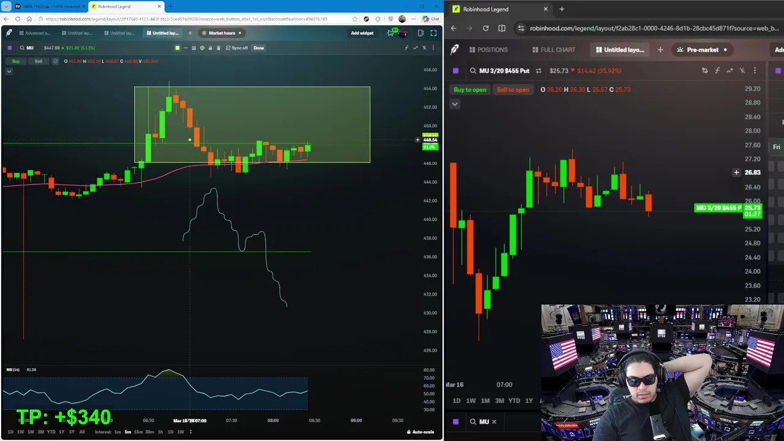
Task: Click tag icon in put chart toolbar
Action: point(704,70)
